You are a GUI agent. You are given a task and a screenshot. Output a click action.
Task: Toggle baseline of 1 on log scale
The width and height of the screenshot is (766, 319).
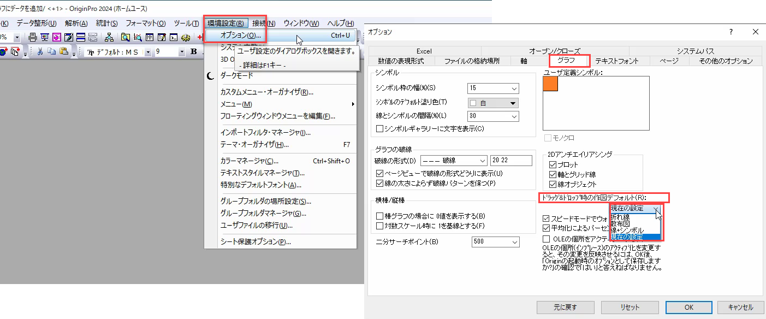[381, 226]
